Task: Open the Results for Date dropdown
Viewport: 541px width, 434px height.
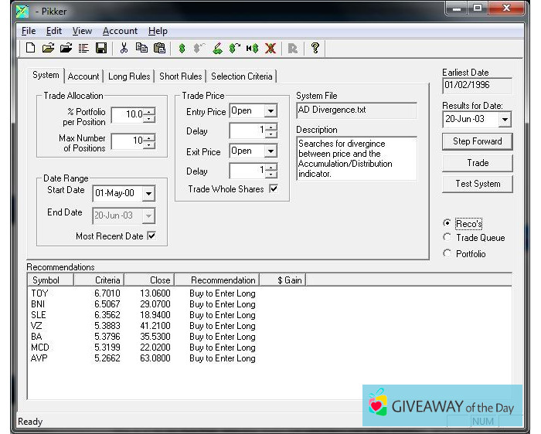Action: [x=505, y=120]
